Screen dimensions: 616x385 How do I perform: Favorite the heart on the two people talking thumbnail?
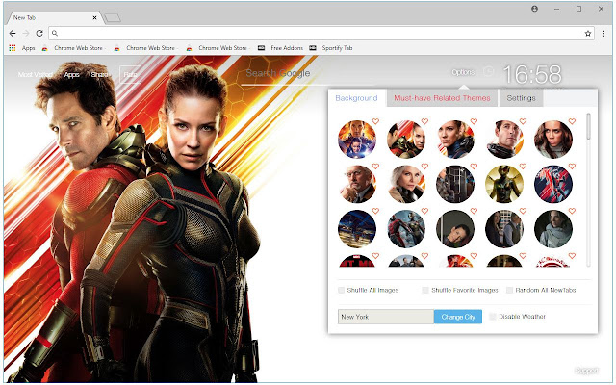tap(523, 211)
